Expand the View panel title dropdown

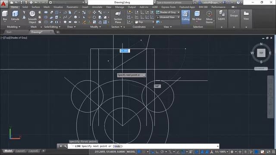pyautogui.click(x=168, y=27)
